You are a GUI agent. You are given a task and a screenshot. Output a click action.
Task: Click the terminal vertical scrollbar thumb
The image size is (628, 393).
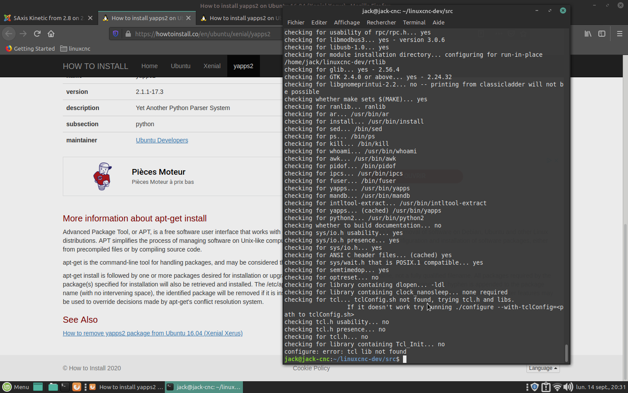(567, 353)
